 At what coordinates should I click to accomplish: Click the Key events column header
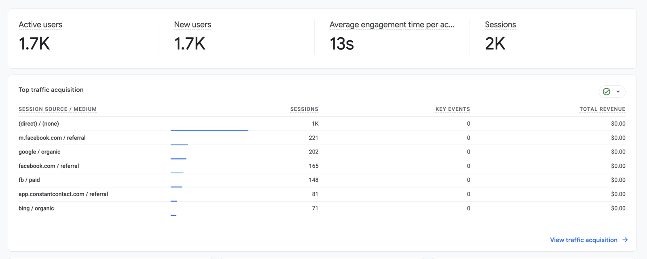[452, 109]
